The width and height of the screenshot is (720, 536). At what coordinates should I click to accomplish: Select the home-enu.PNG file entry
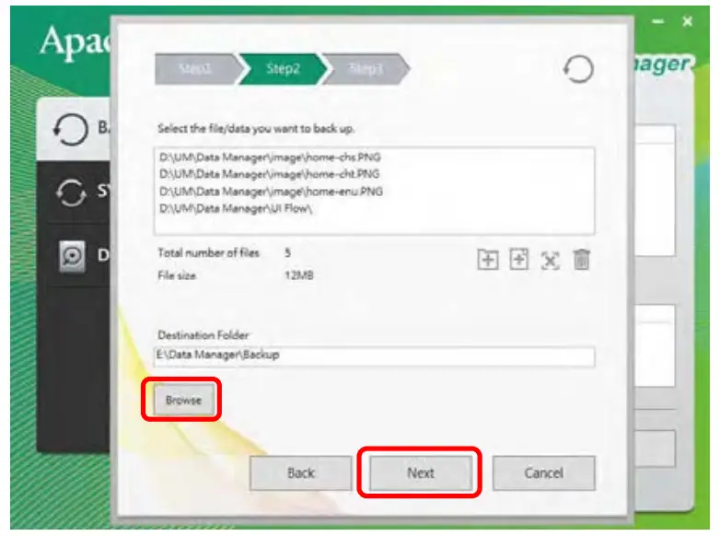click(x=271, y=192)
